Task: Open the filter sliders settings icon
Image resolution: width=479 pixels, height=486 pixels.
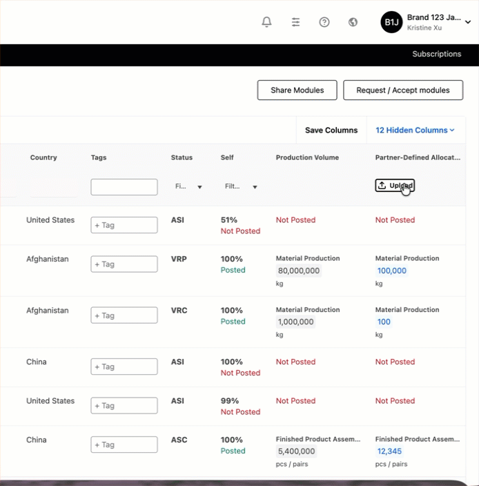Action: [x=295, y=22]
